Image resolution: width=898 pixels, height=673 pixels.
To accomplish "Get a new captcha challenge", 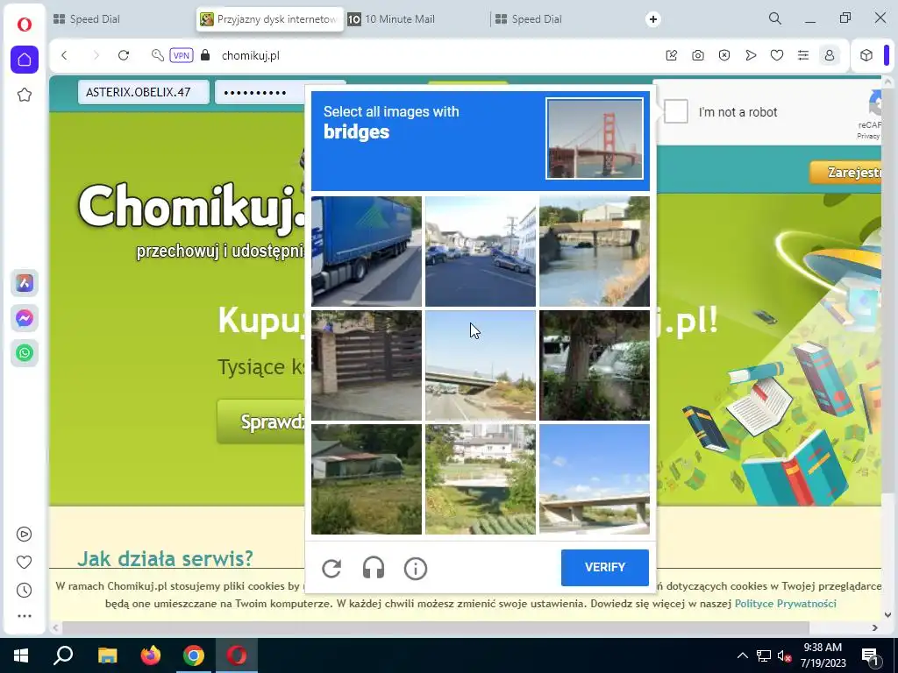I will tap(331, 568).
